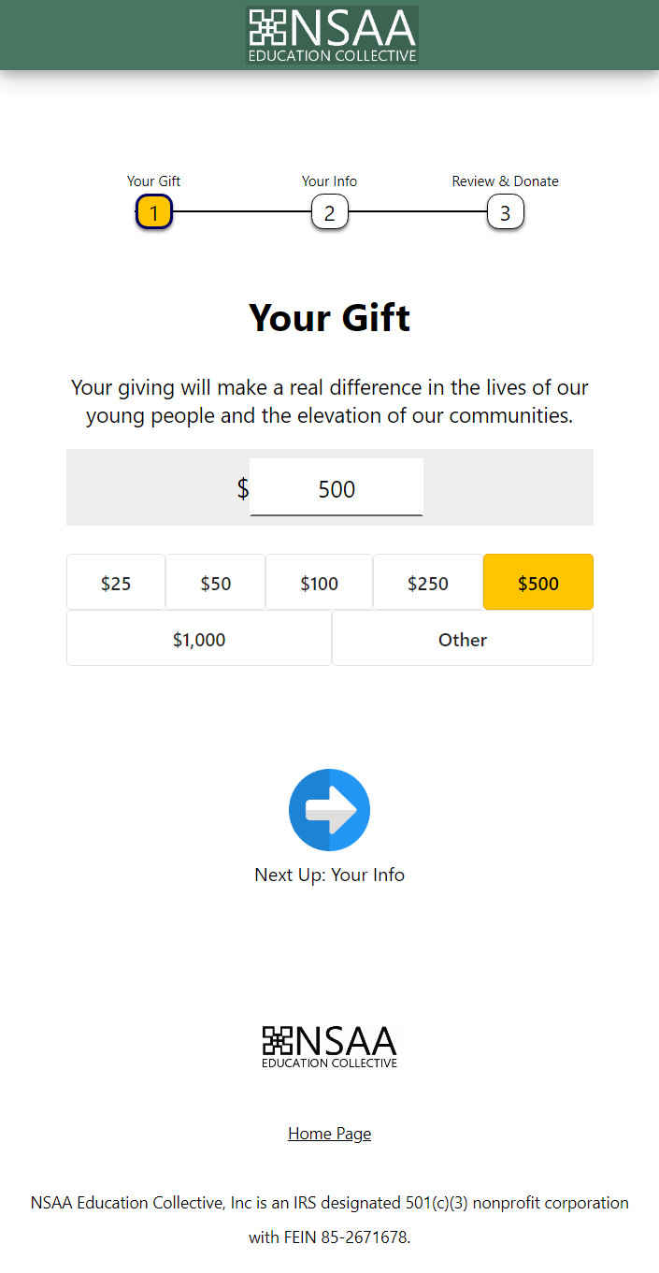This screenshot has width=659, height=1273.
Task: Click the Your Gift step label
Action: (154, 181)
